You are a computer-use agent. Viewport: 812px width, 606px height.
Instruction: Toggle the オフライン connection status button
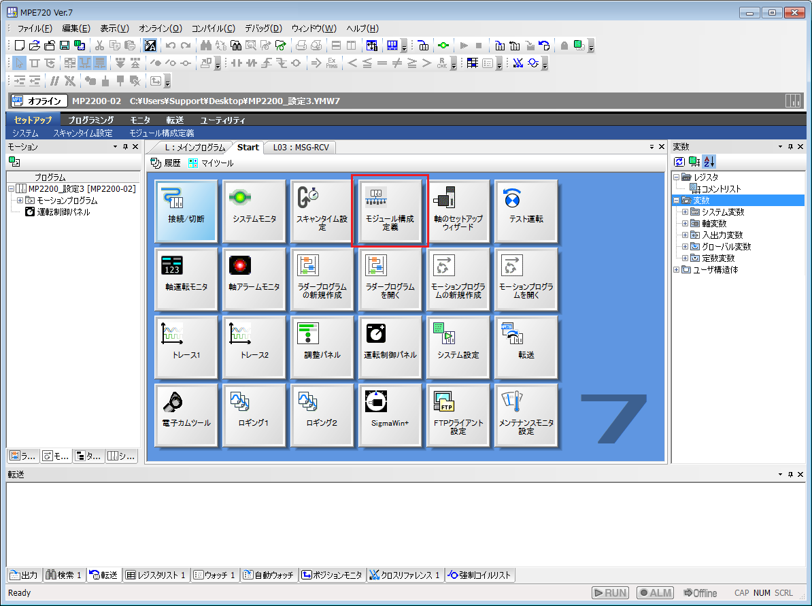[39, 101]
